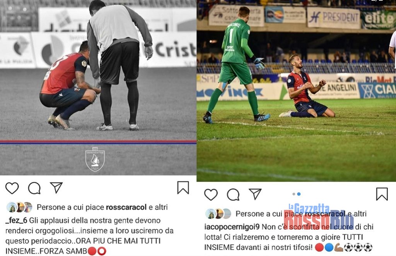Like the _fez_6 post with heart icon

point(12,188)
